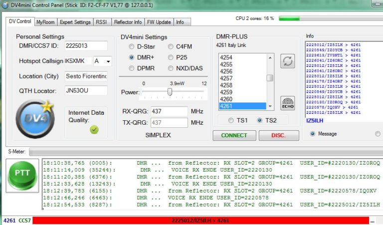Open the Reflector Info tab
This screenshot has height=225, width=383.
point(128,22)
